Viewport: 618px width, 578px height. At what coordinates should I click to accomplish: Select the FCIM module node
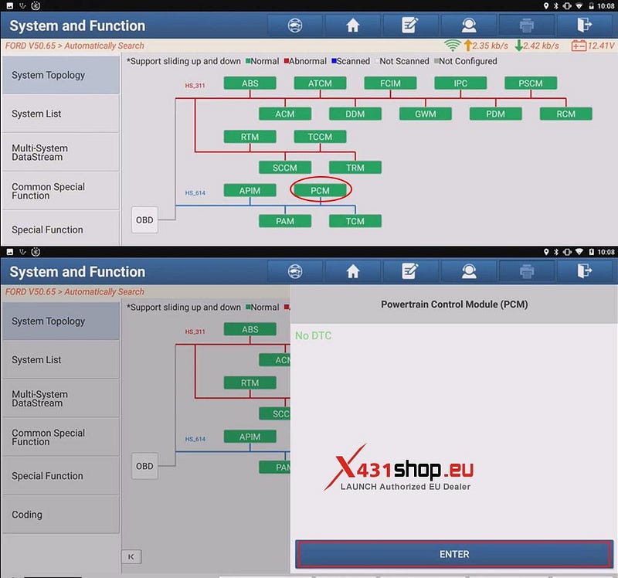pyautogui.click(x=390, y=83)
